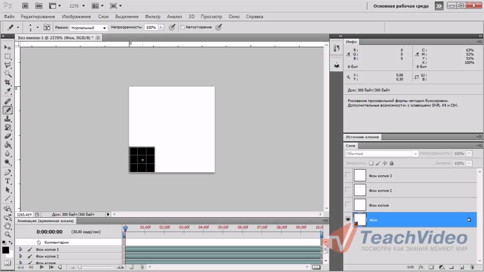
Task: Open the Обычные layer blend mode dropdown
Action: pos(381,153)
